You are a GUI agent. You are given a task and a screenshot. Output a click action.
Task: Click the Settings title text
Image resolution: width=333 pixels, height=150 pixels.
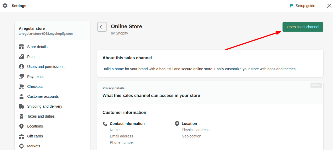(19, 6)
